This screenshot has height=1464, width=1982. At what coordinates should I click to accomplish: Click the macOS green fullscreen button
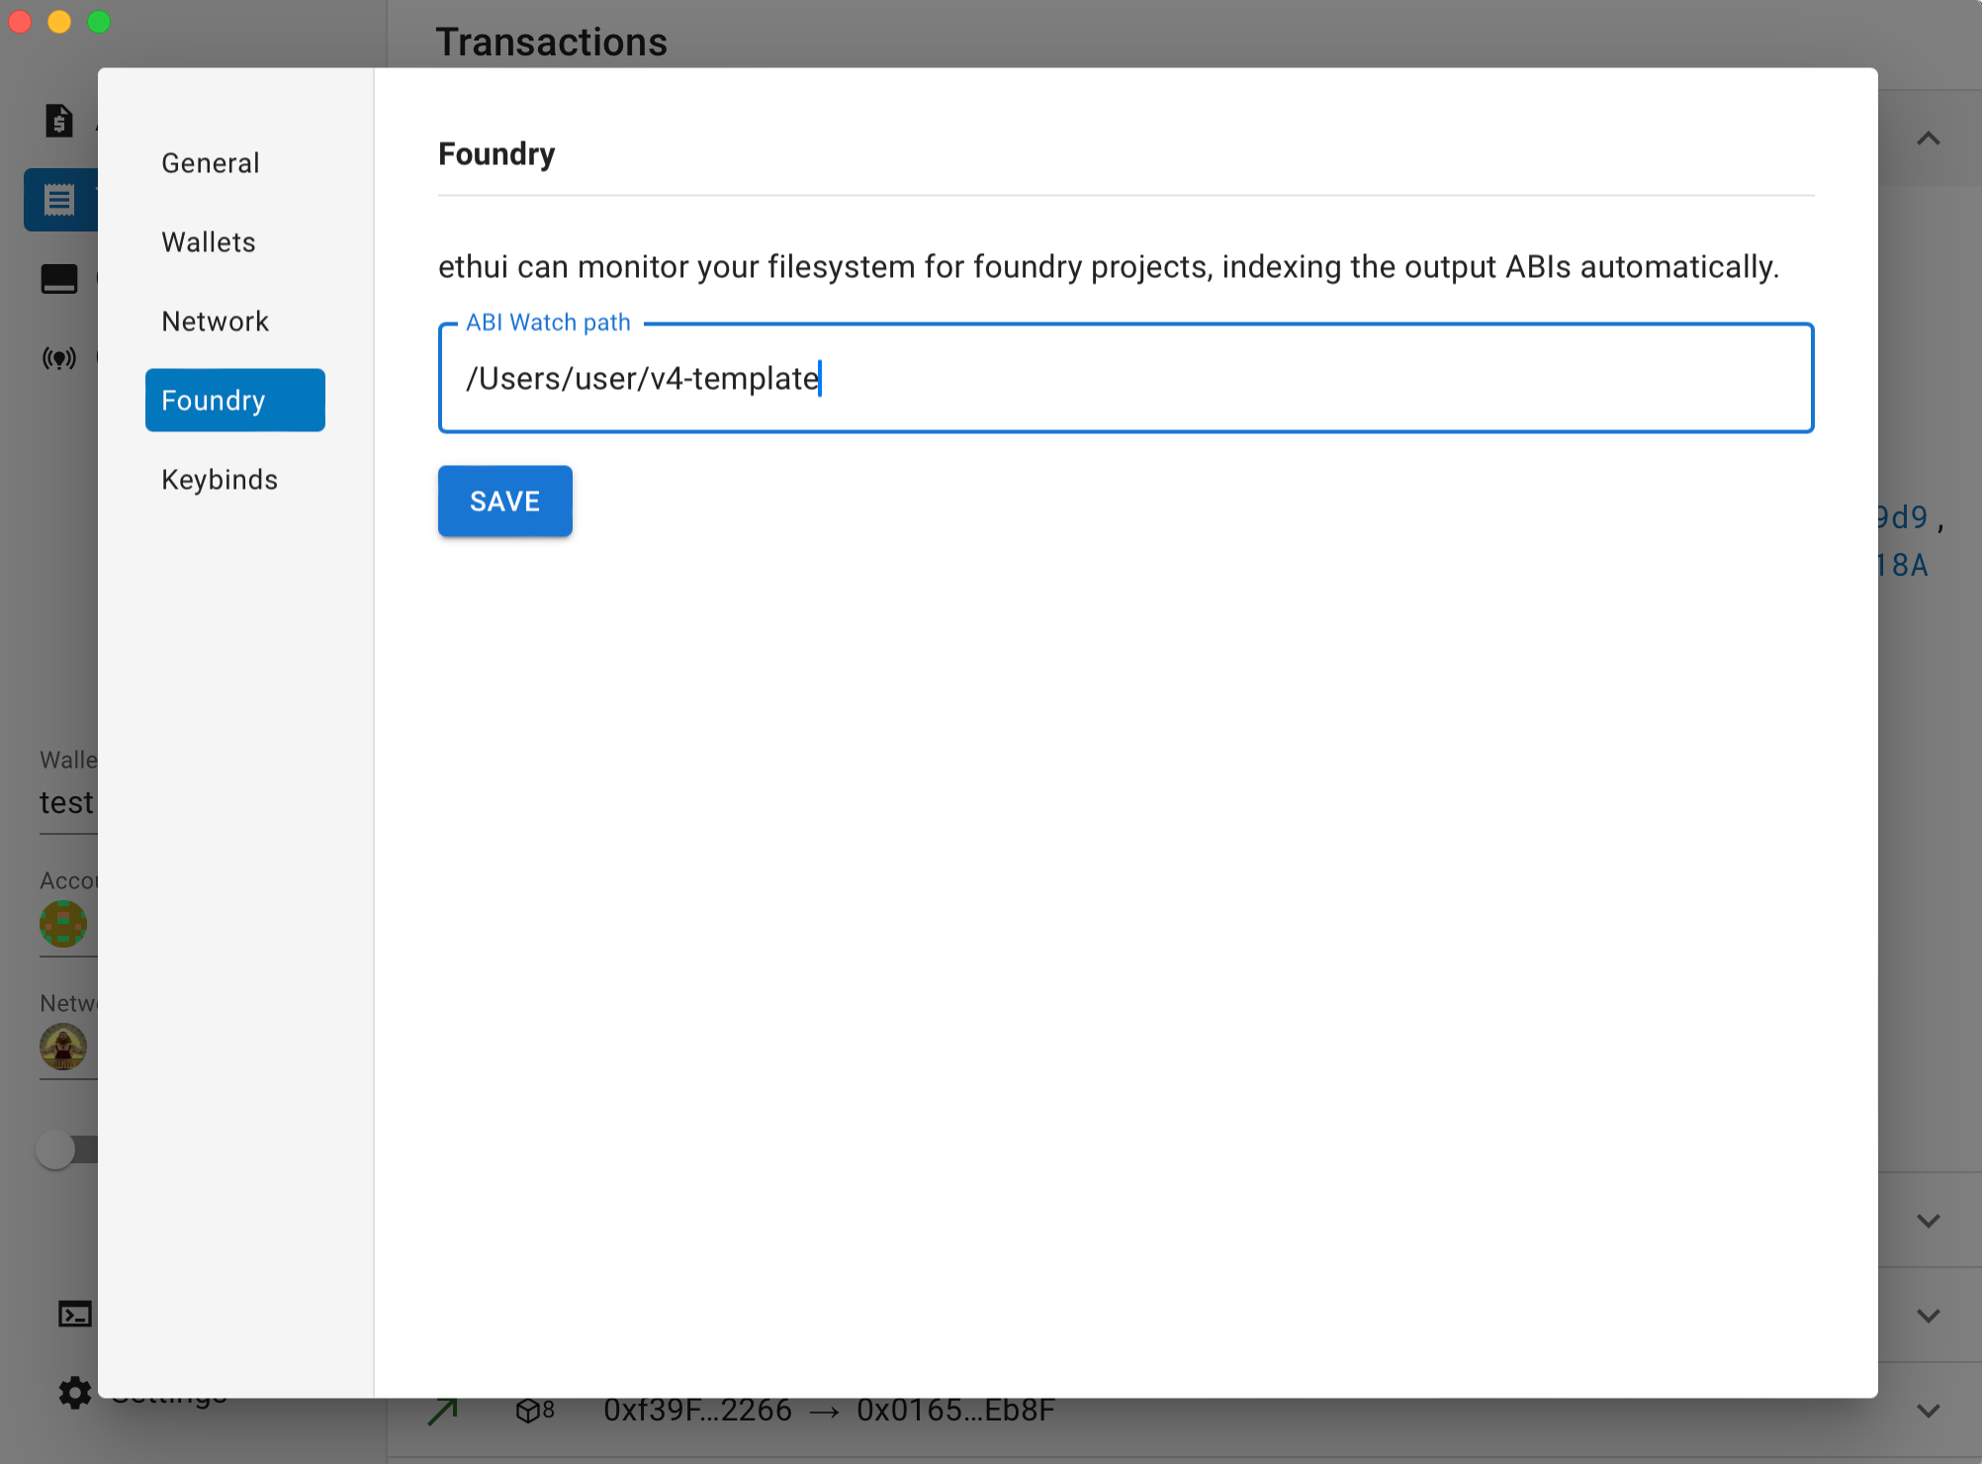tap(99, 22)
